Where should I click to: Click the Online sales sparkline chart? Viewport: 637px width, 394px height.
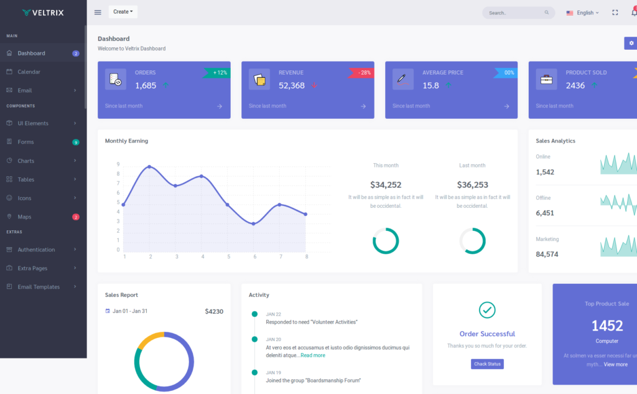[618, 163]
